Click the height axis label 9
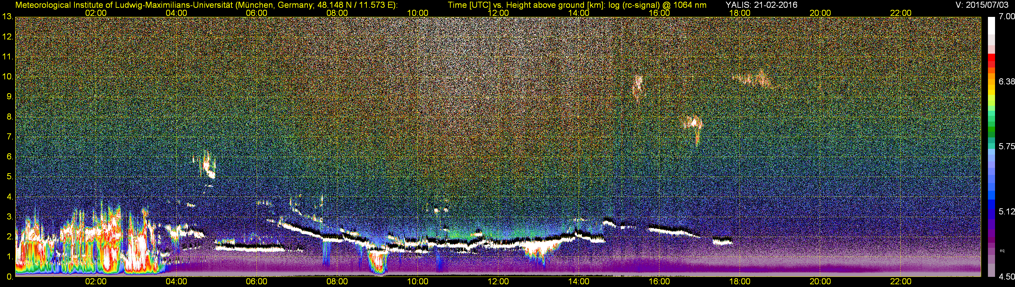1015x287 pixels. pyautogui.click(x=10, y=97)
